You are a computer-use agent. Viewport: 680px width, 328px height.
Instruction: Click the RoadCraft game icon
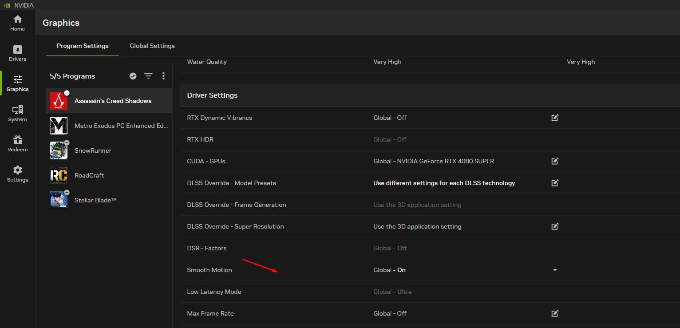59,175
